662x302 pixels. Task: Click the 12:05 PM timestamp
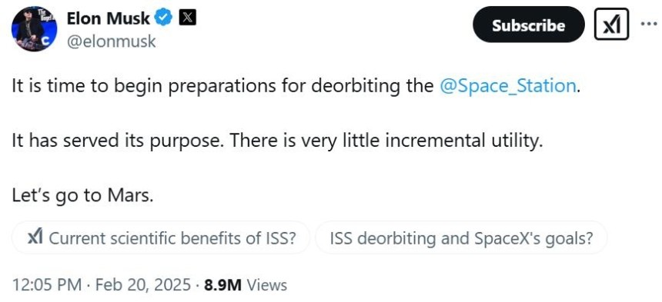point(47,285)
